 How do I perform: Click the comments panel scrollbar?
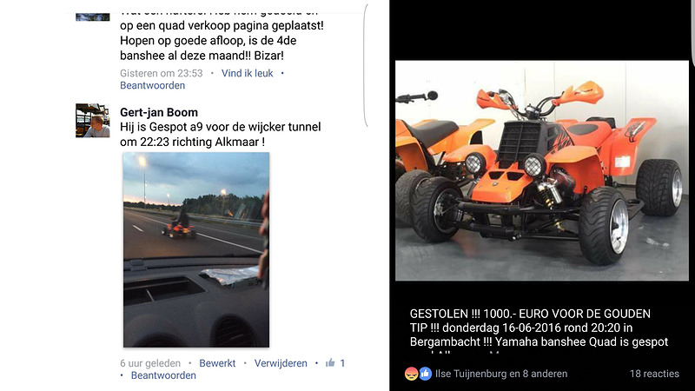(365, 67)
